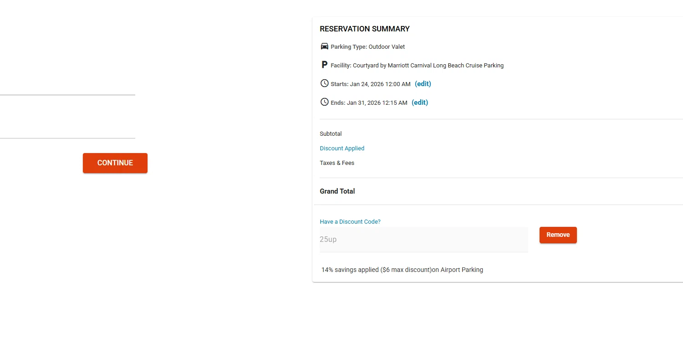Screen dimensions: 683x338
Task: Click the Reservation Summary heading
Action: tap(364, 29)
